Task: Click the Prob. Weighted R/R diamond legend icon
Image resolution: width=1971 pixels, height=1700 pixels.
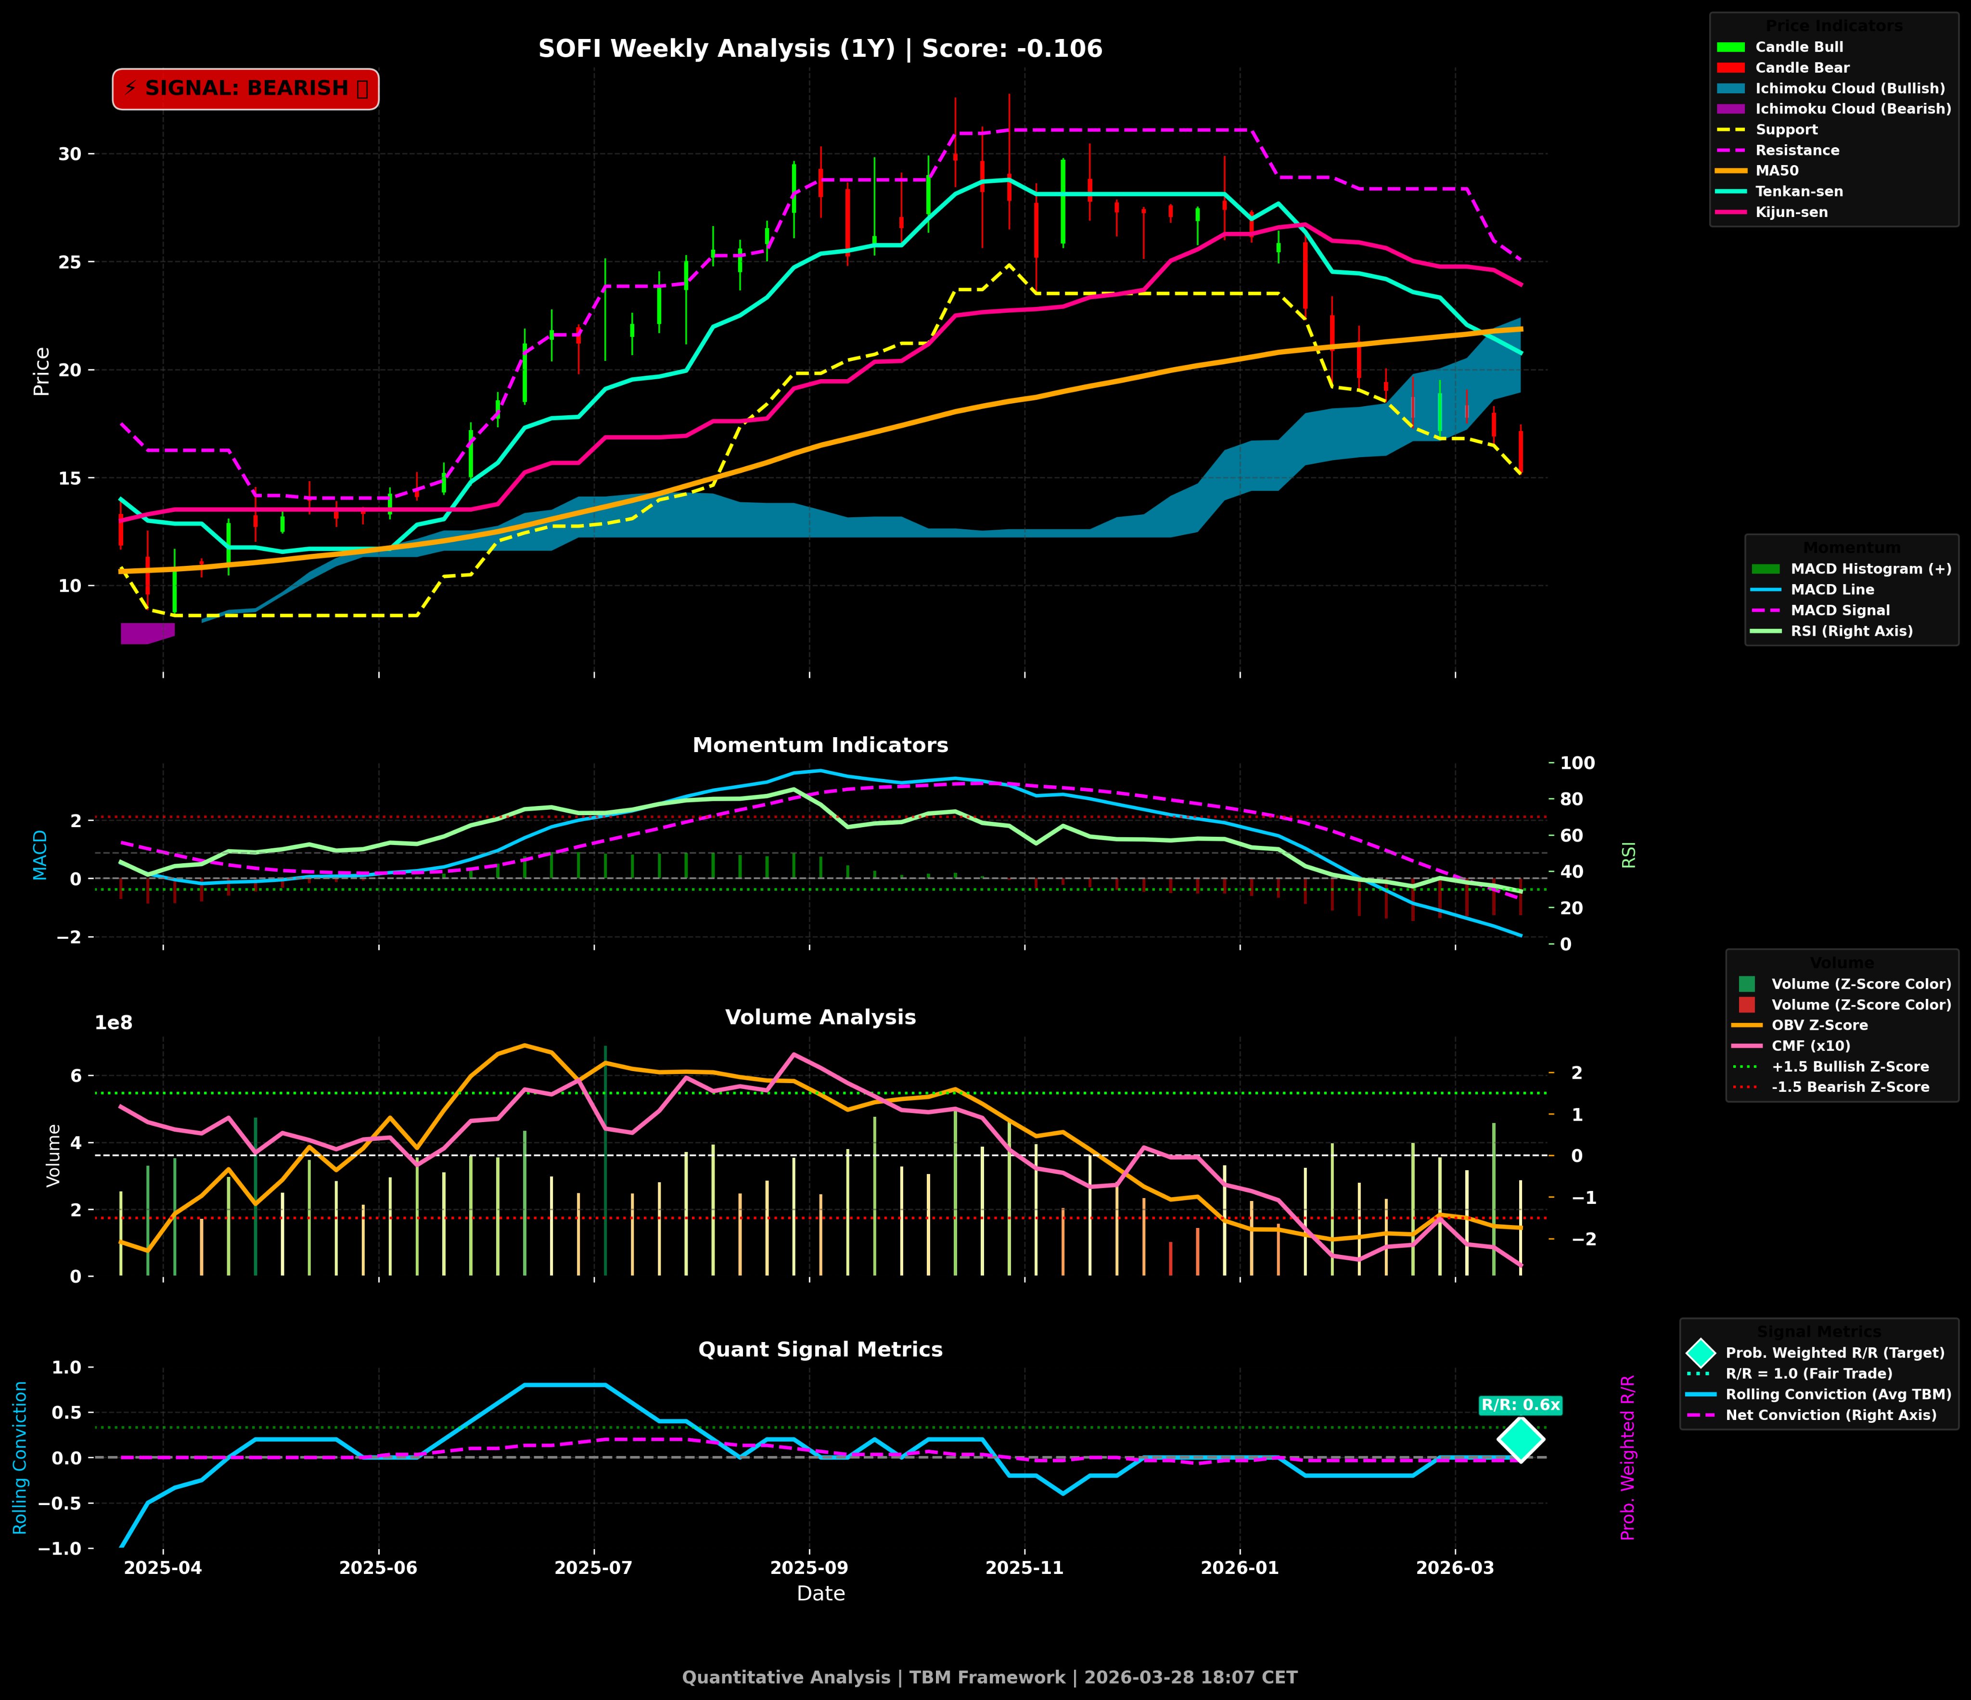Action: point(1700,1353)
